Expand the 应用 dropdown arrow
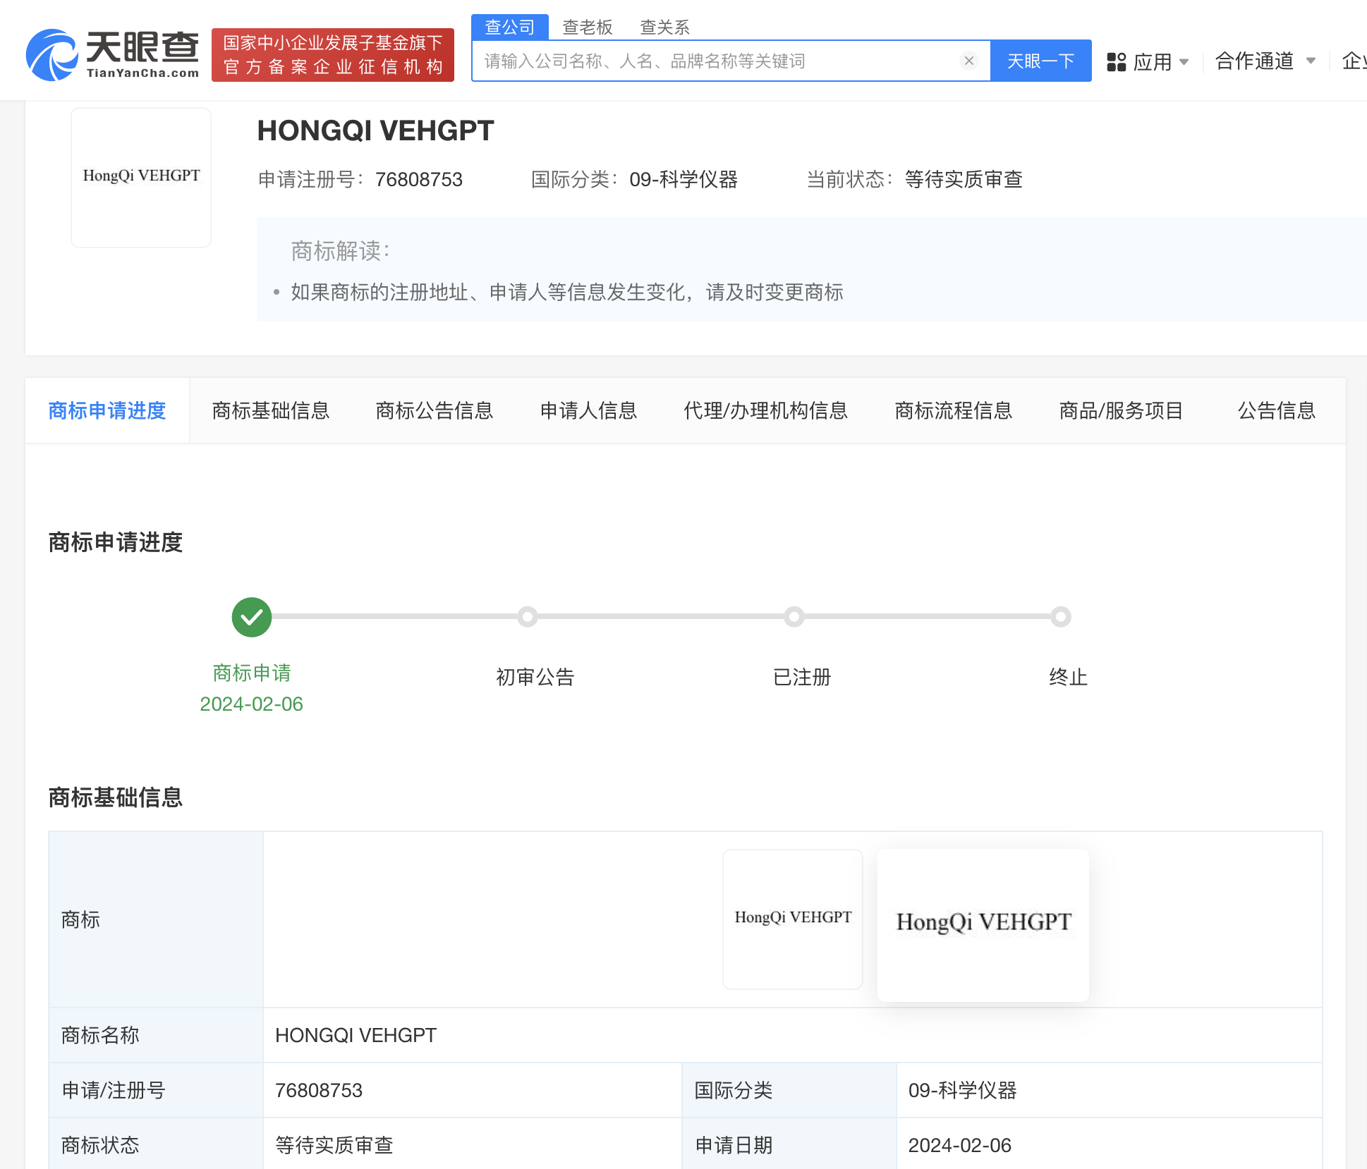This screenshot has width=1367, height=1169. (x=1184, y=62)
